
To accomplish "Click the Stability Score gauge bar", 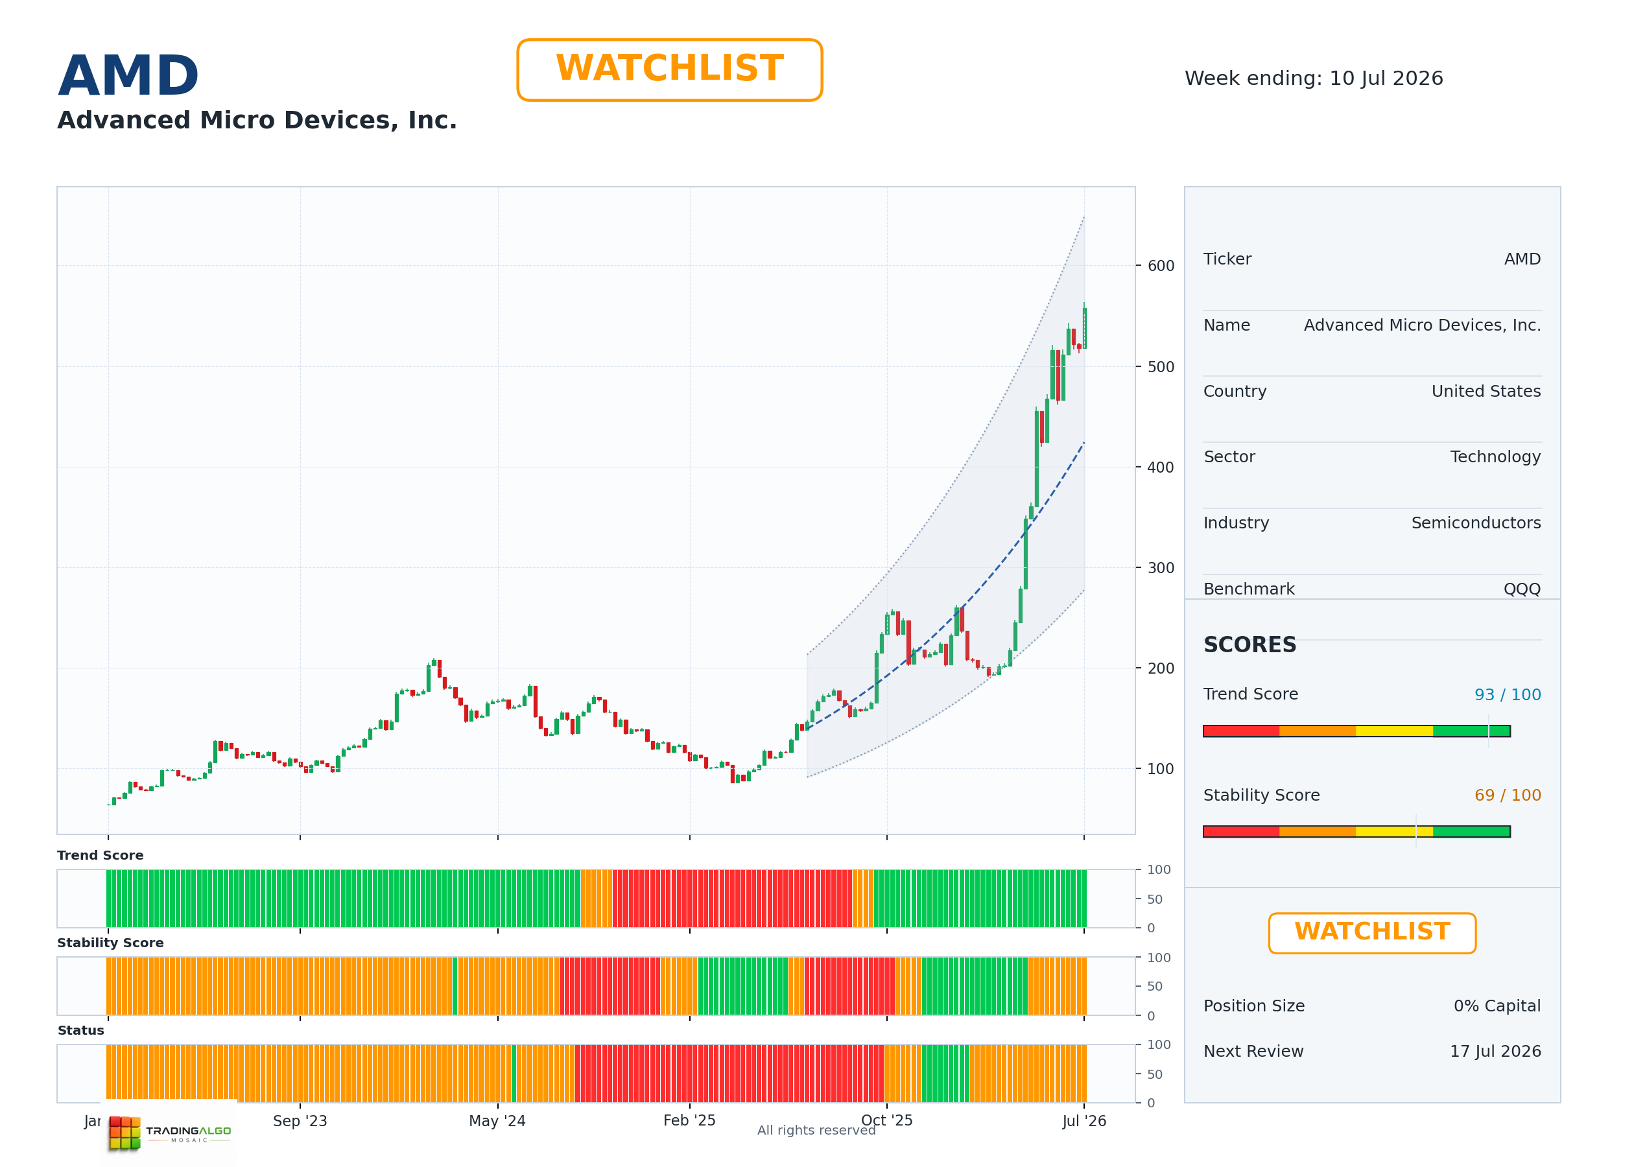I will tap(1356, 831).
